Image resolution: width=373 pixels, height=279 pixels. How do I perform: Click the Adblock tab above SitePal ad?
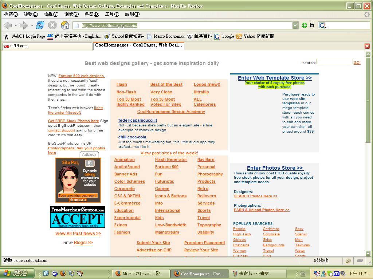point(89,154)
